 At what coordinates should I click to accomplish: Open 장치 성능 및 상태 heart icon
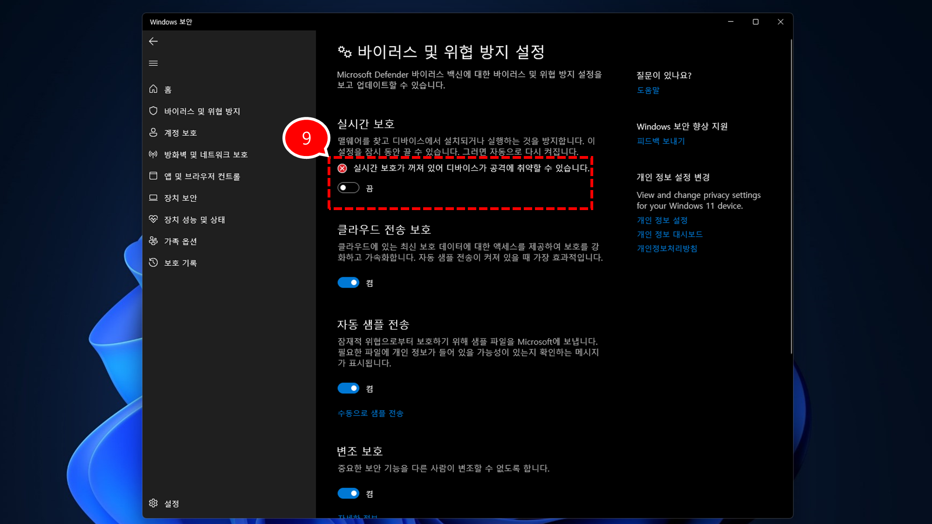pos(153,219)
